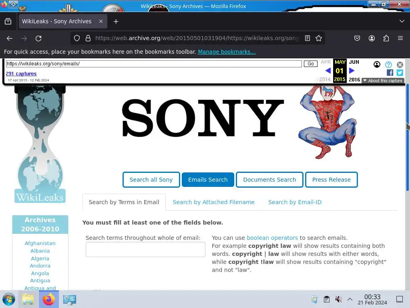Click the Wayback Machine URL field

(154, 64)
